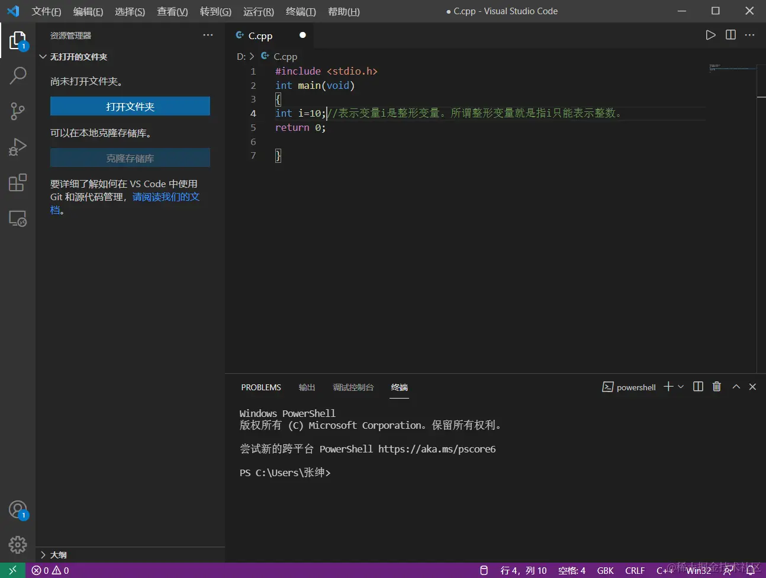Click on 'return 0;' code line

300,127
